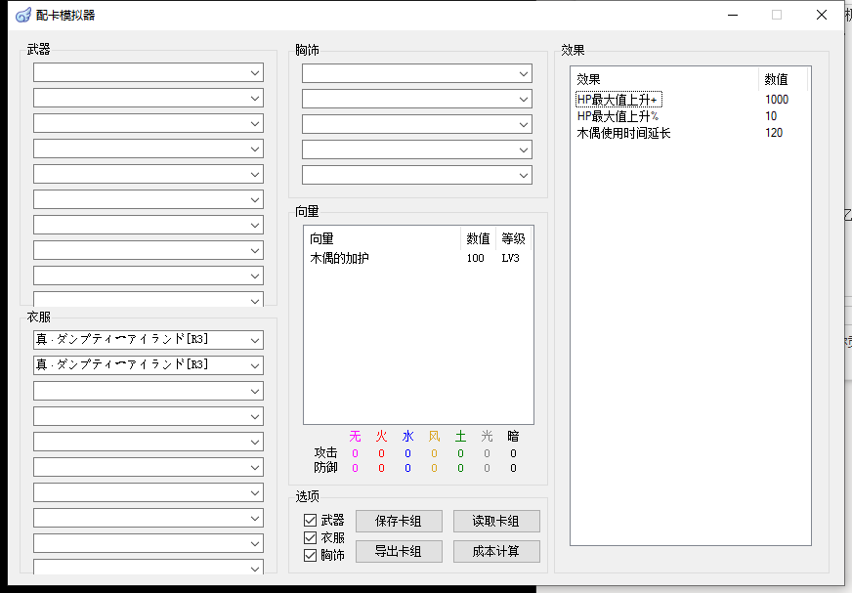Image resolution: width=852 pixels, height=593 pixels.
Task: Click the 读取卡组 button
Action: coord(496,522)
